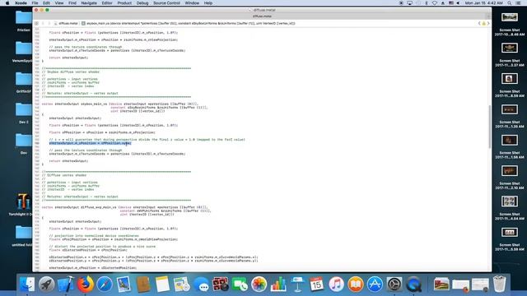Open the Help menu

(x=208, y=3)
